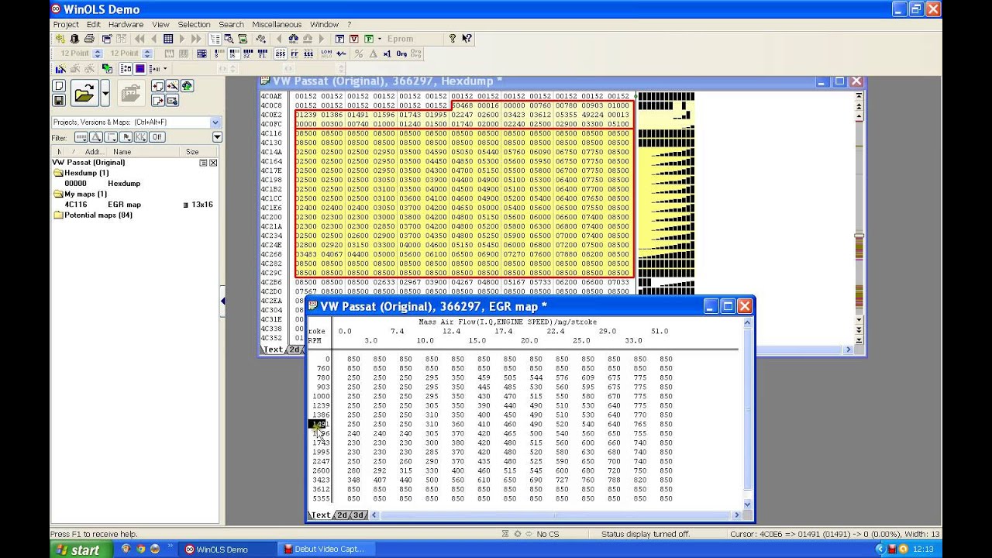Viewport: 992px width, 558px height.
Task: Click the KK filter button
Action: click(x=140, y=136)
